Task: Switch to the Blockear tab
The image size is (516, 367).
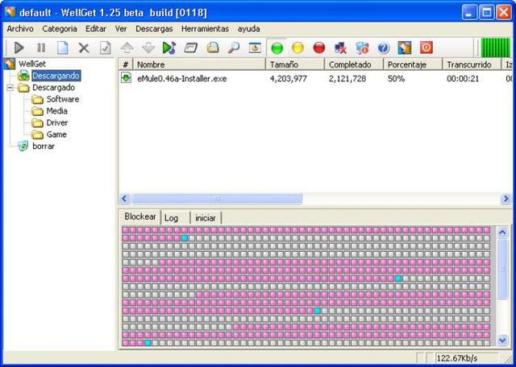Action: [x=140, y=216]
